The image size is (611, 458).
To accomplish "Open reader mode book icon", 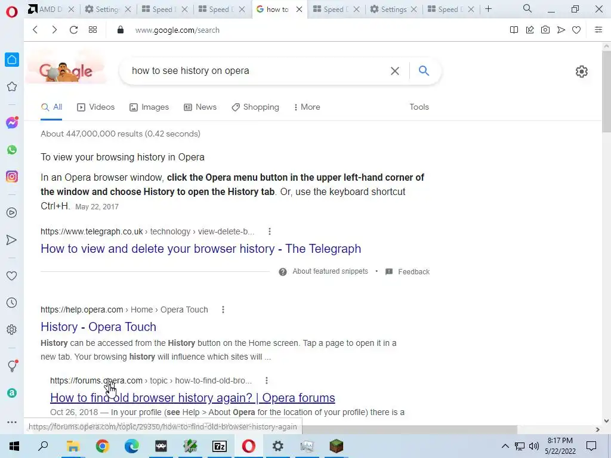I will (x=514, y=30).
